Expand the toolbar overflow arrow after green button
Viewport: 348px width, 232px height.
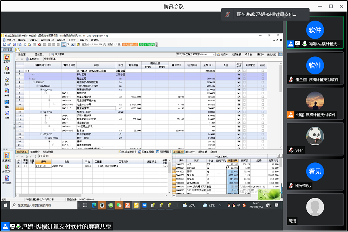[156, 45]
